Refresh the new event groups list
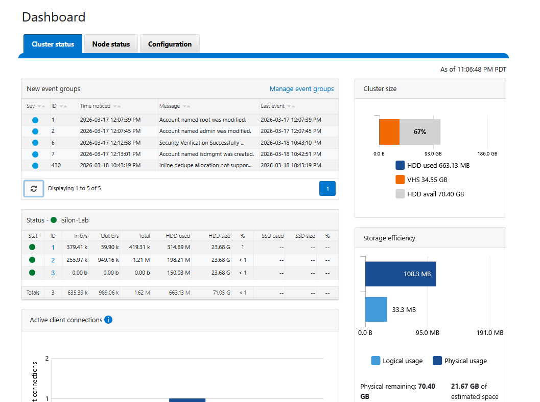540x402 pixels. tap(33, 188)
